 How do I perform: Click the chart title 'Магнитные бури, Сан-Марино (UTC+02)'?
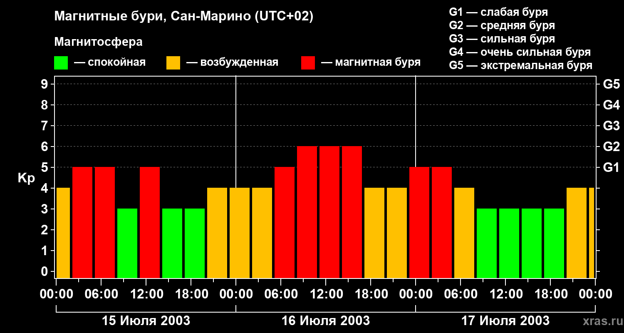183,17
